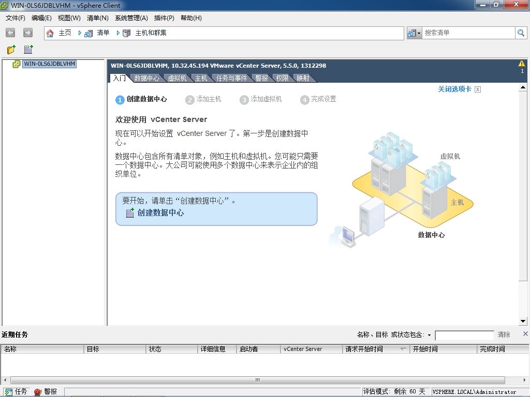Close the 近期任务 recent tasks panel
The height and width of the screenshot is (397, 530).
point(525,334)
